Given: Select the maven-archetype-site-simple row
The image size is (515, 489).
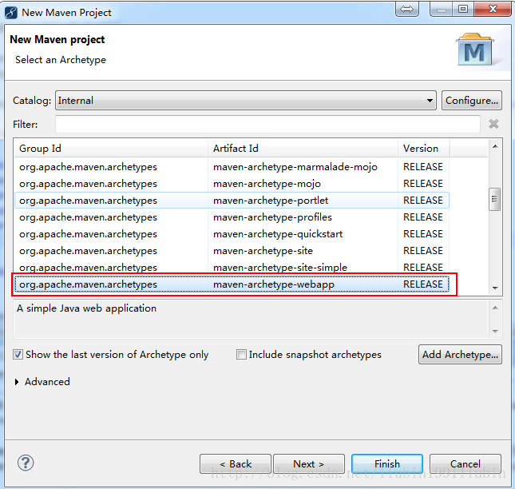Looking at the screenshot, I should tap(232, 268).
